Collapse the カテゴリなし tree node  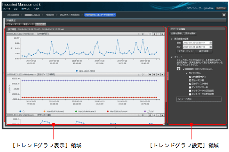pyautogui.click(x=186, y=73)
